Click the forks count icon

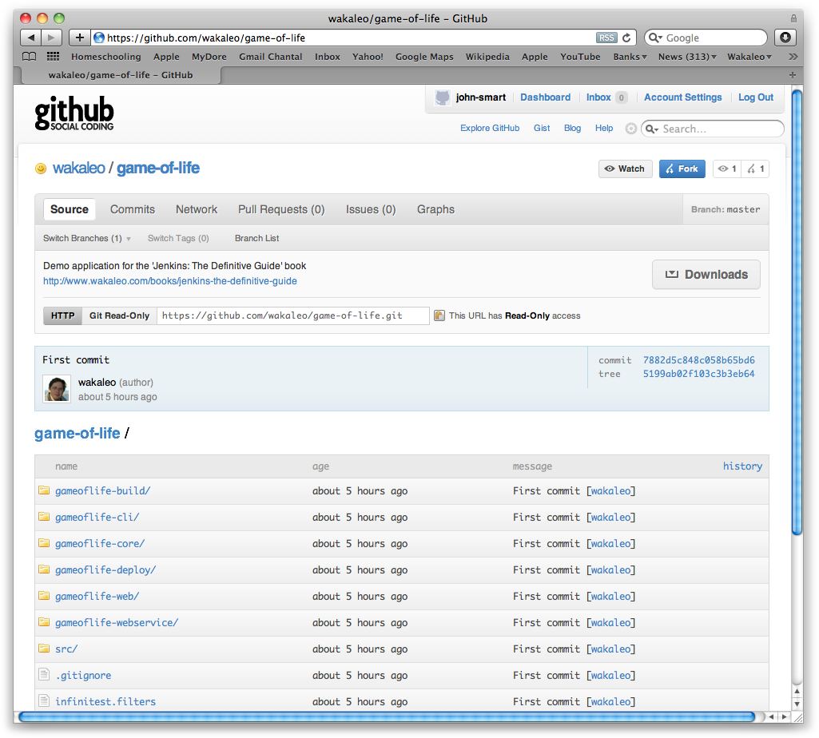755,169
